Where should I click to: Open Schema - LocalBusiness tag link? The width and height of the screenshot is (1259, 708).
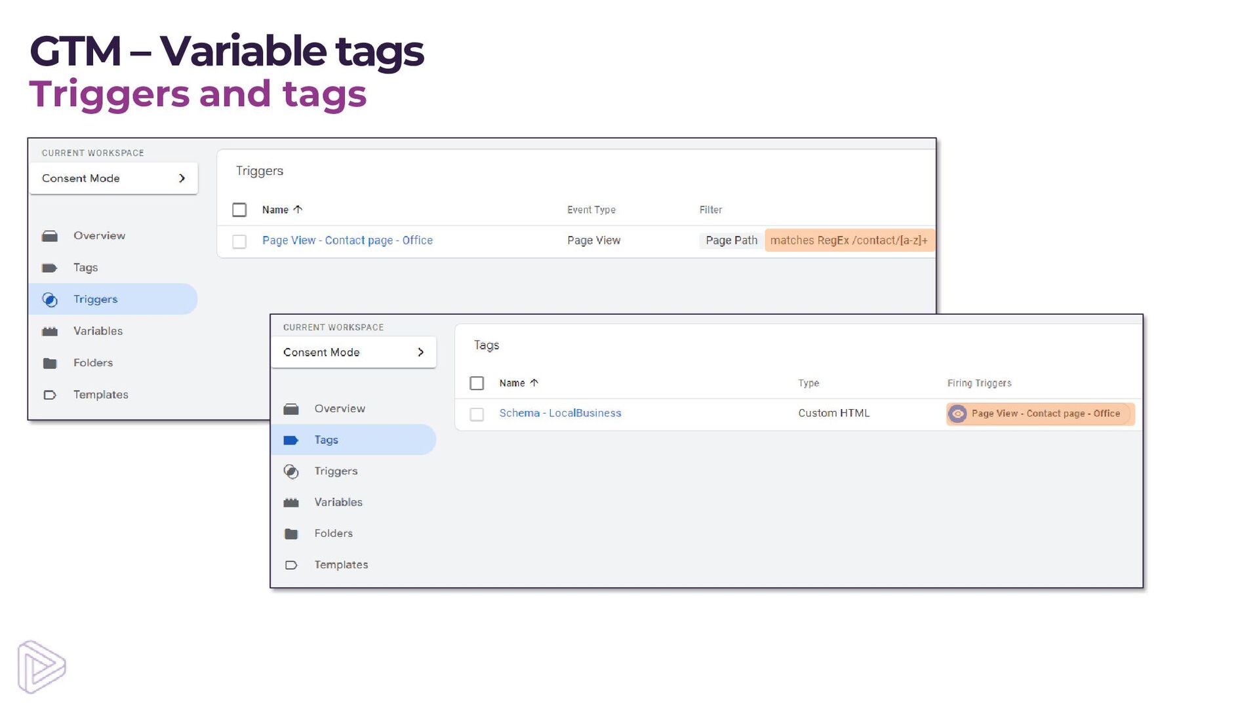pos(560,413)
